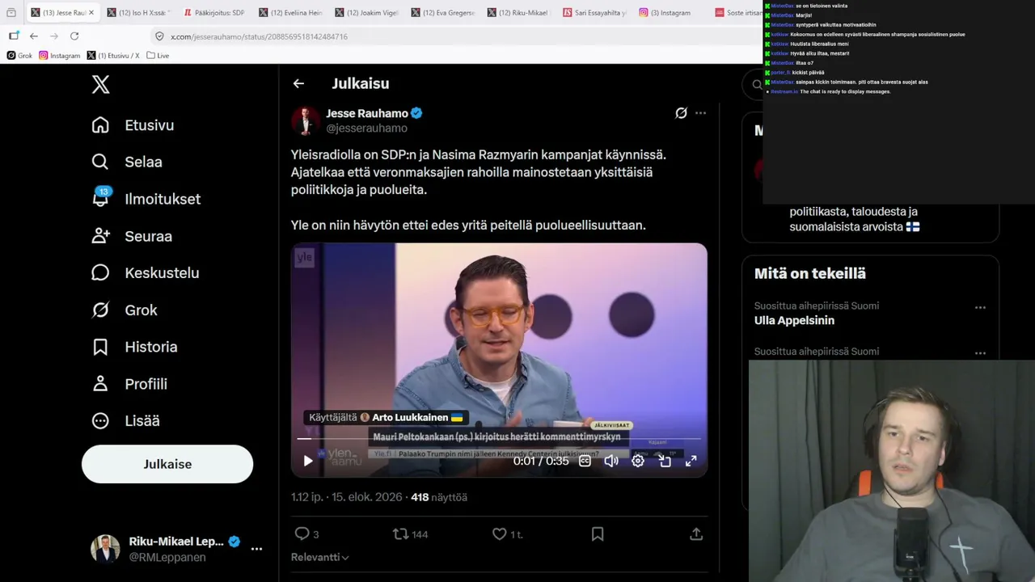Open the Keskustelu chat bubble icon
The height and width of the screenshot is (582, 1035).
point(100,272)
